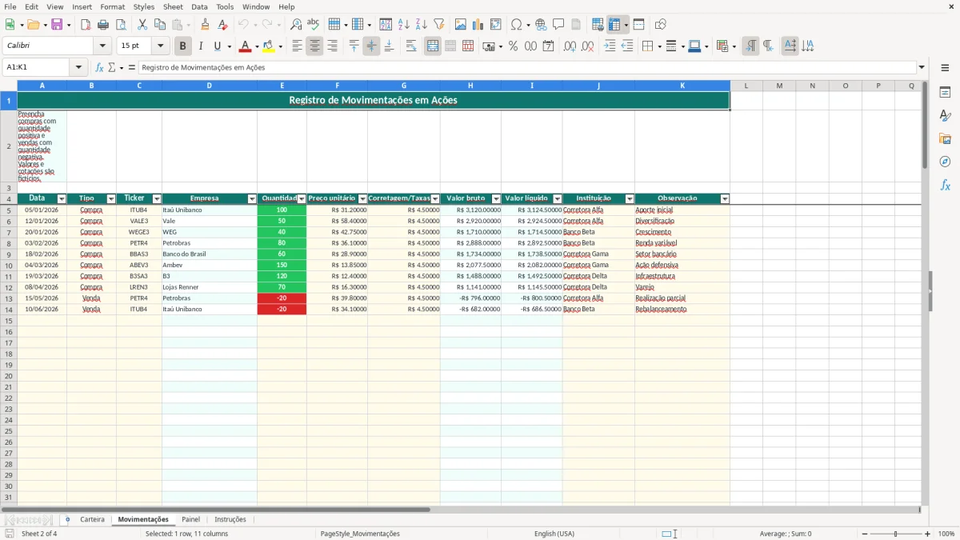Open Print Preview from the toolbar
Viewport: 960px width, 540px height.
click(121, 25)
